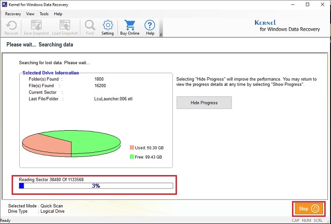Click the SCRL indicator in status bar

click(318, 220)
